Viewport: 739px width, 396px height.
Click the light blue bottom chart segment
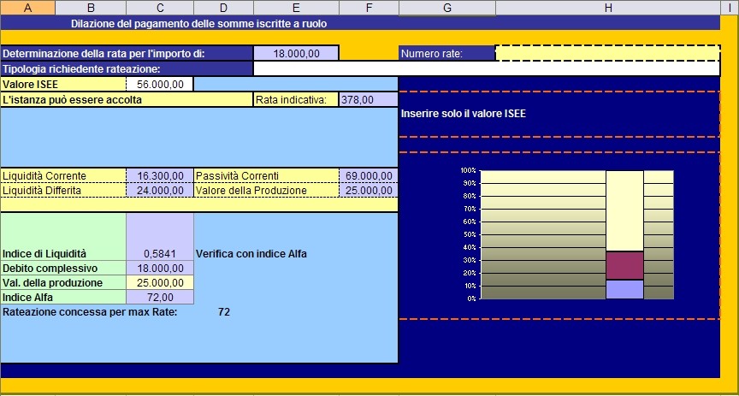tap(624, 289)
